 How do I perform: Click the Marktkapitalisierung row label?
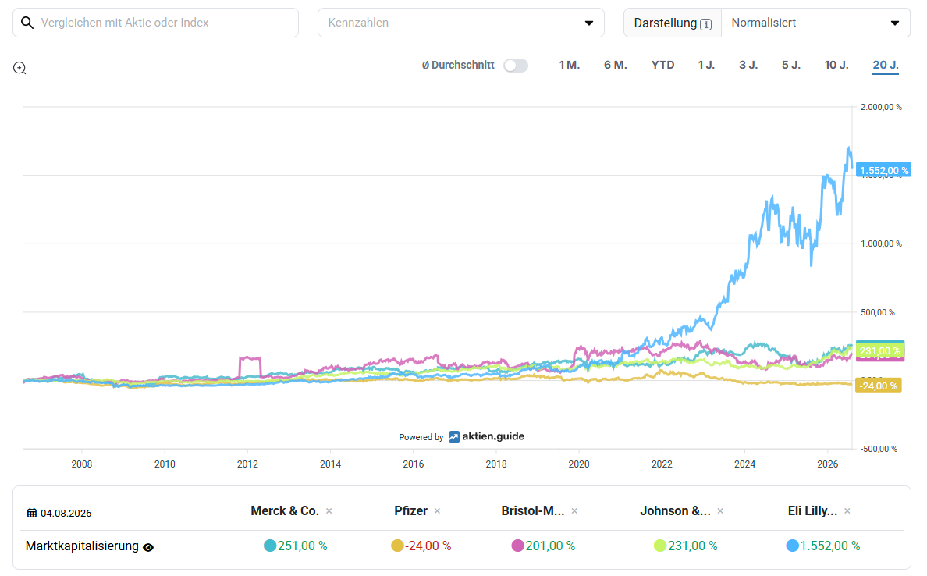(82, 546)
